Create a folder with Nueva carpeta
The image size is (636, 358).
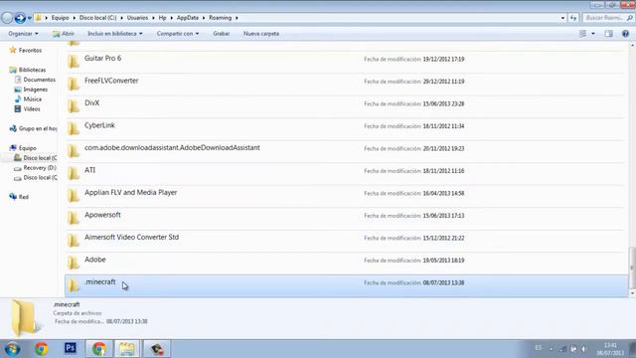coord(260,34)
